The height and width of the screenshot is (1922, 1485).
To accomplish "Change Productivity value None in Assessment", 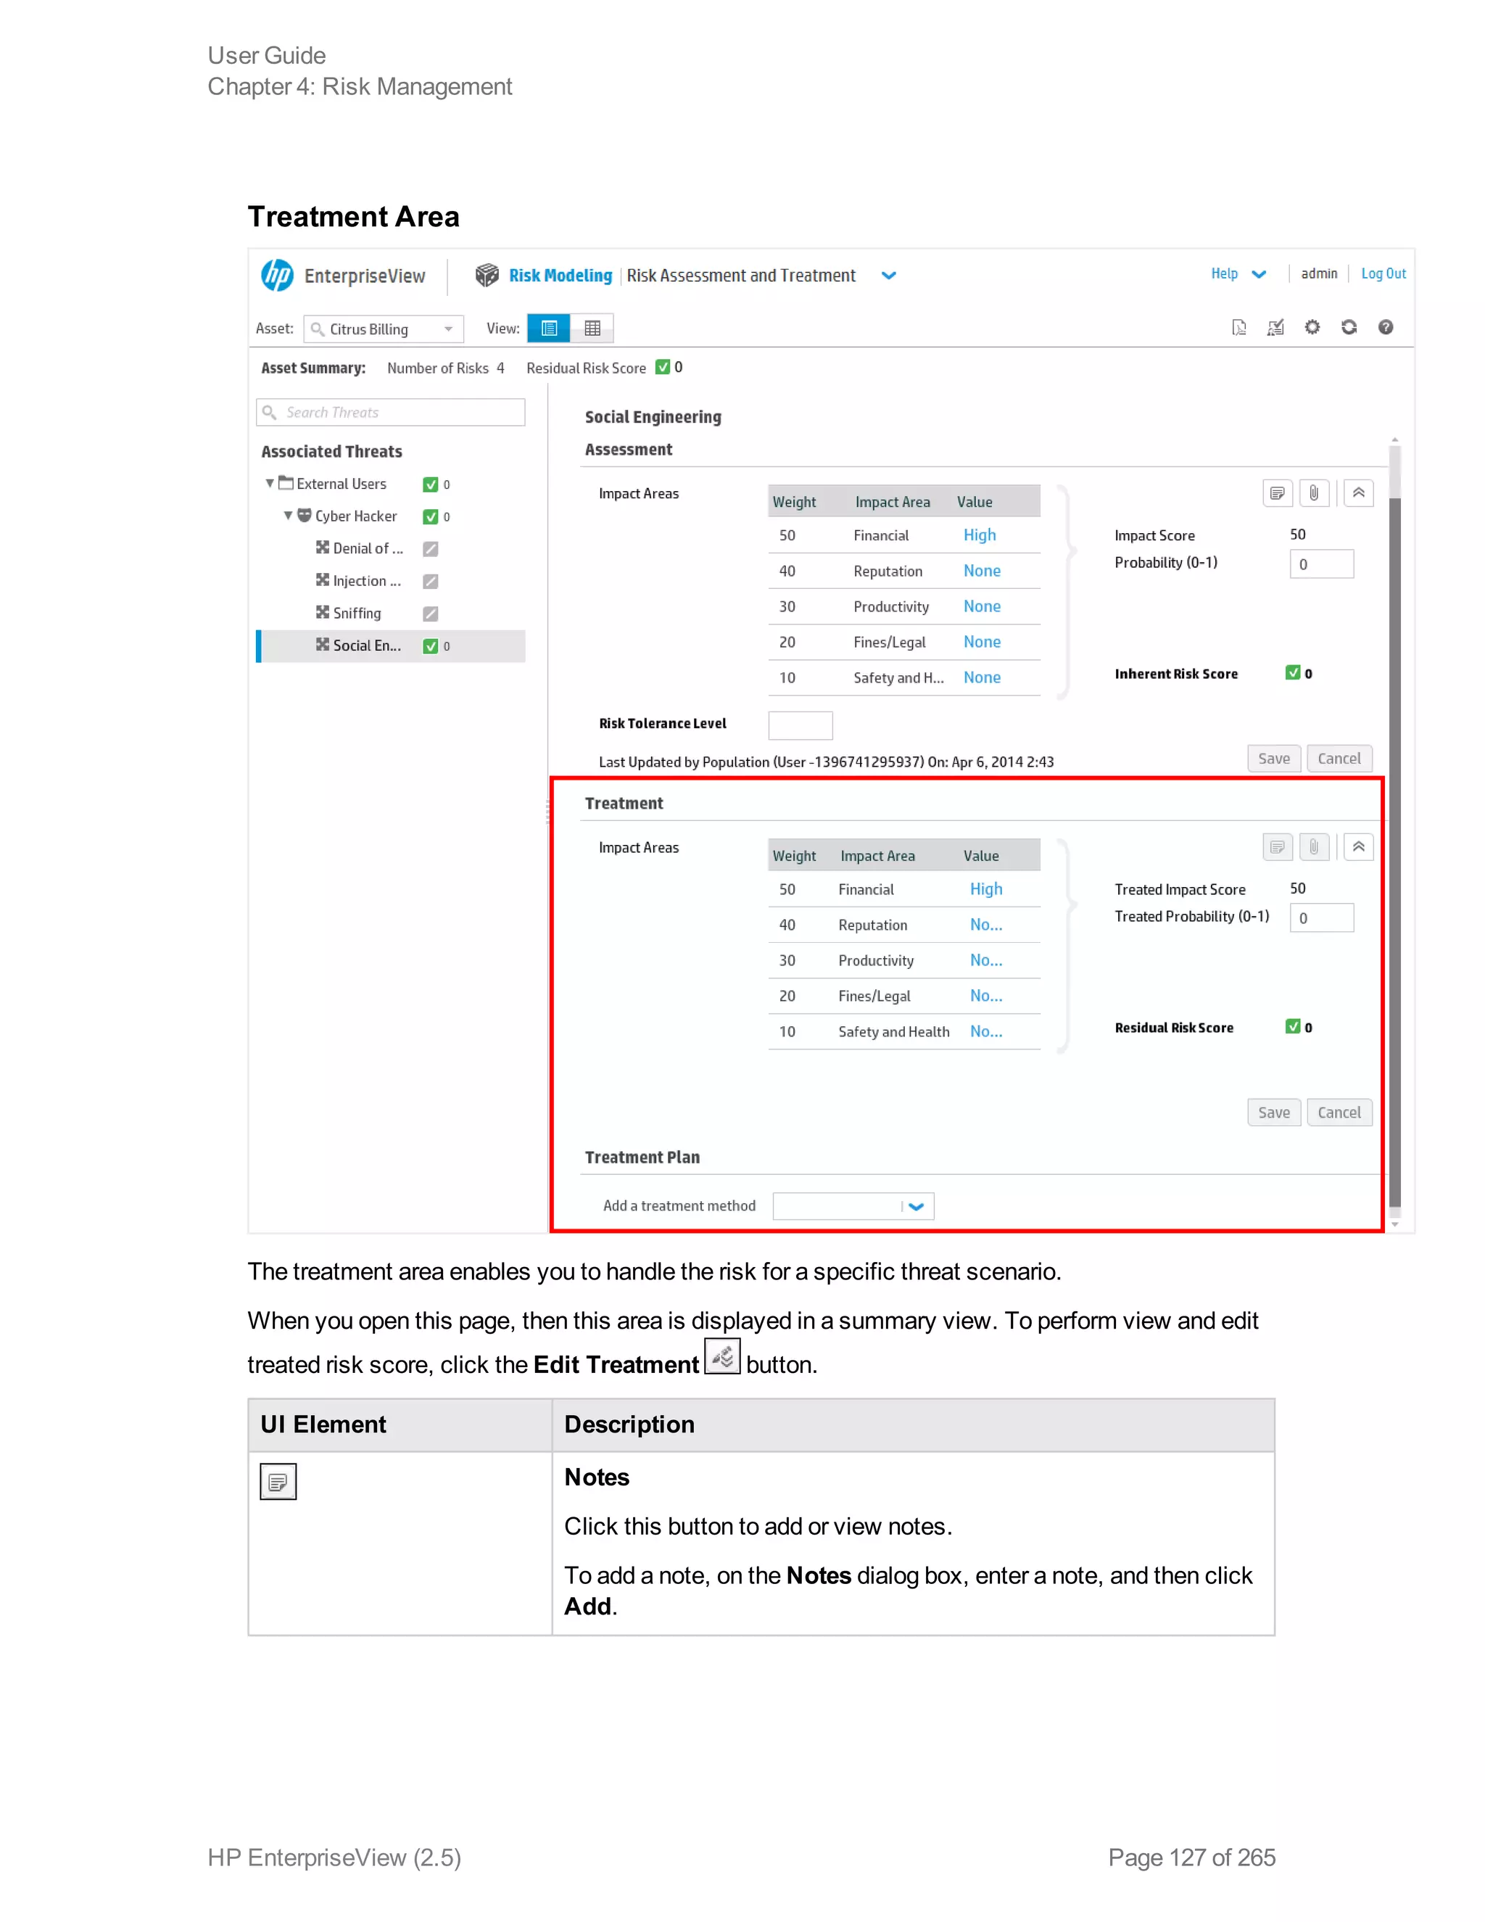I will coord(982,606).
